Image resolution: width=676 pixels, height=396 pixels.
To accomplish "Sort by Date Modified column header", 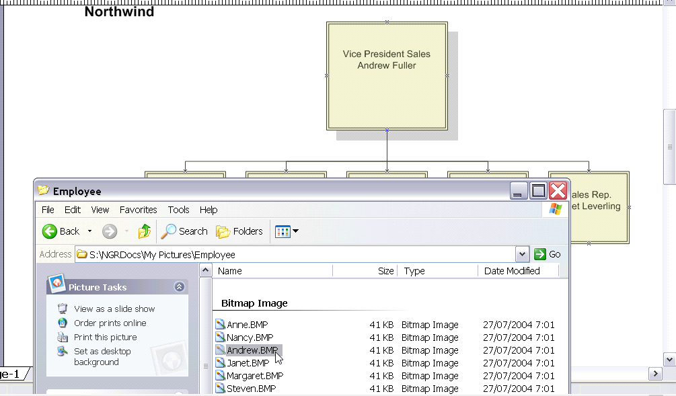I will click(x=518, y=271).
